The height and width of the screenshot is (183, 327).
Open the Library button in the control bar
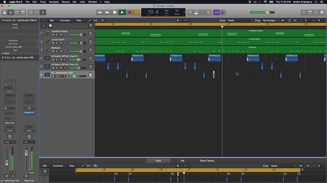pyautogui.click(x=5, y=12)
